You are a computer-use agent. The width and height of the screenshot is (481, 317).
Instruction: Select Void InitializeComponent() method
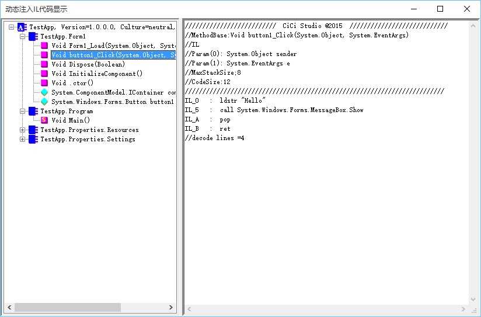point(97,74)
